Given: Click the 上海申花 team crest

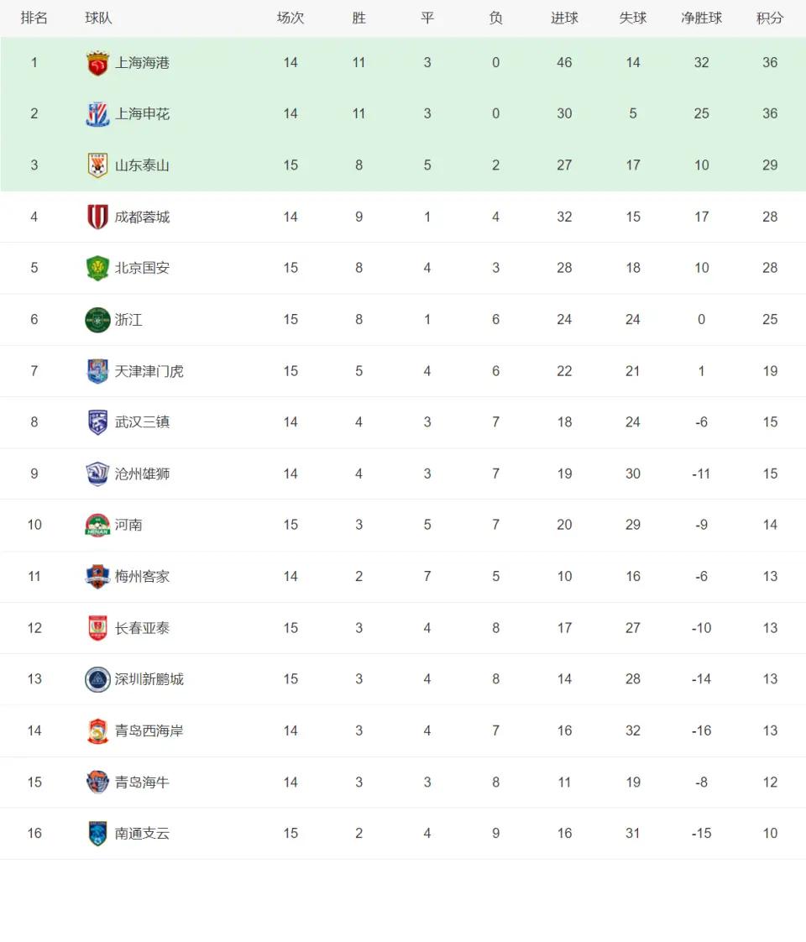Looking at the screenshot, I should pos(97,114).
